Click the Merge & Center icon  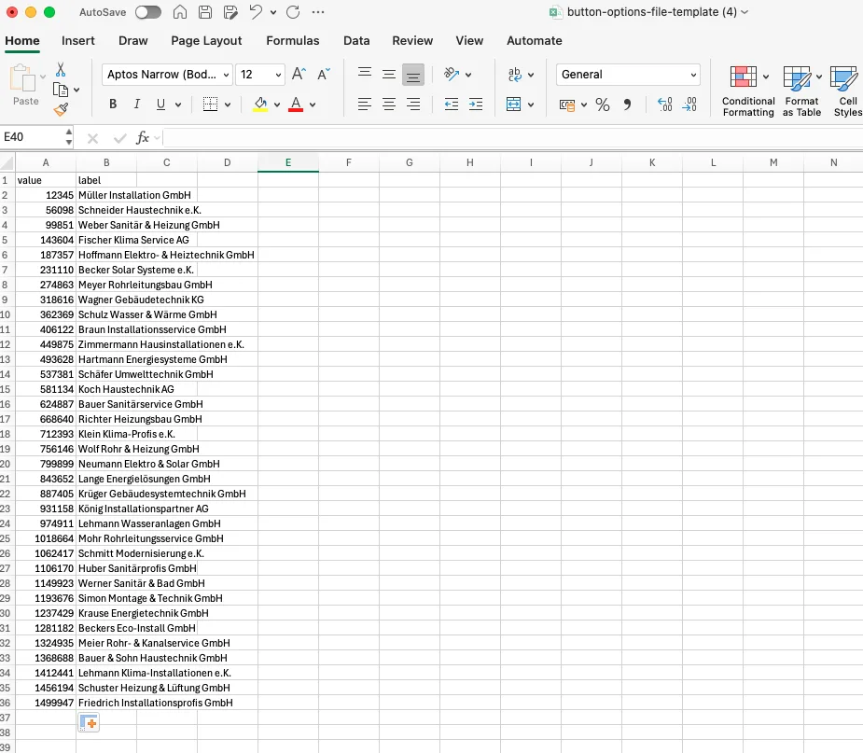513,104
